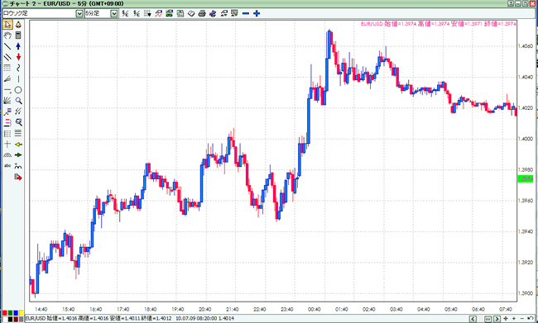Select the arc protractor tool
Image resolution: width=538 pixels, height=323 pixels.
pos(7,155)
